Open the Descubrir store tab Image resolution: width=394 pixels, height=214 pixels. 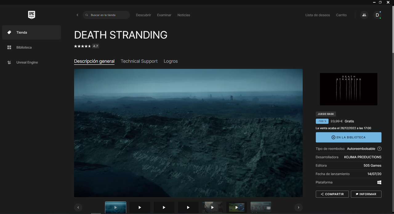[x=143, y=15]
